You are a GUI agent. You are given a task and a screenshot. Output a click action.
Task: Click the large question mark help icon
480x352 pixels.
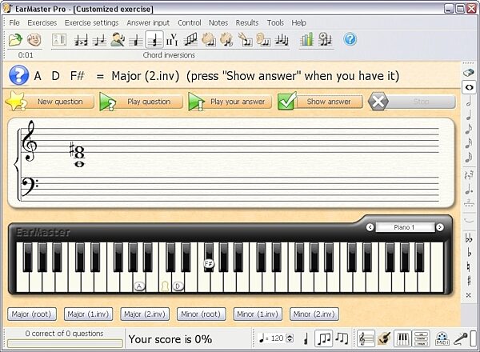coord(19,75)
